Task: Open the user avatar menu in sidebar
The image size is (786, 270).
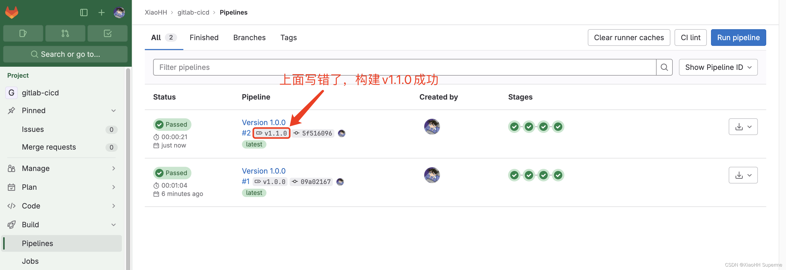Action: [x=119, y=13]
